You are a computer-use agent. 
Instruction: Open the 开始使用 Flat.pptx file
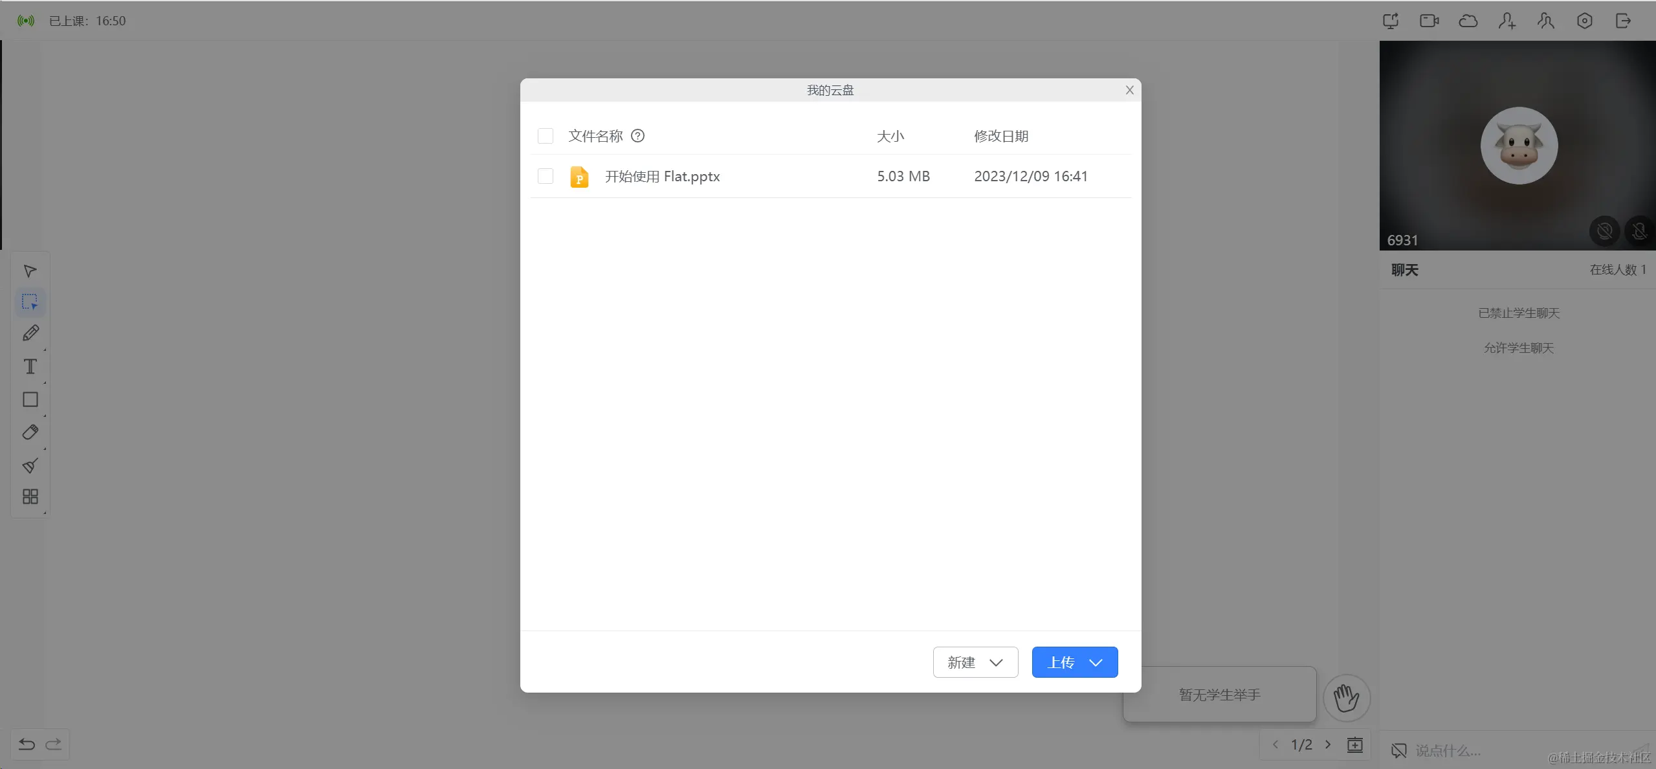pos(662,176)
